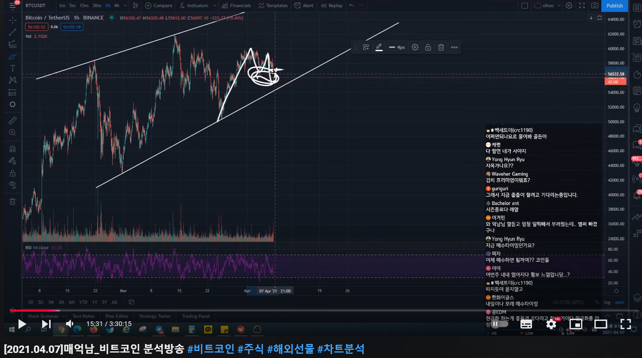The width and height of the screenshot is (642, 358).
Task: Open the prediction and measurement tools
Action: coord(12,92)
